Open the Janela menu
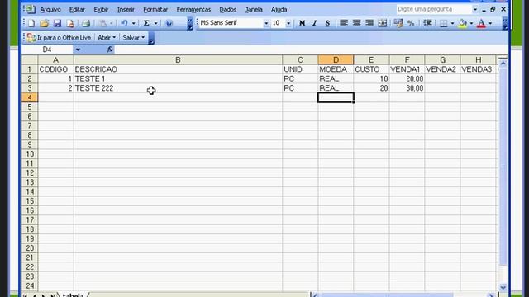Screen dimensions: 529x297 click(x=254, y=9)
